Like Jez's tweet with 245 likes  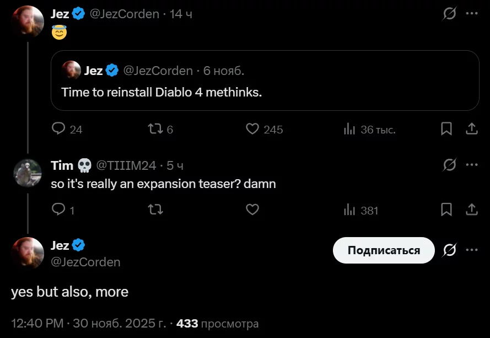click(x=252, y=129)
